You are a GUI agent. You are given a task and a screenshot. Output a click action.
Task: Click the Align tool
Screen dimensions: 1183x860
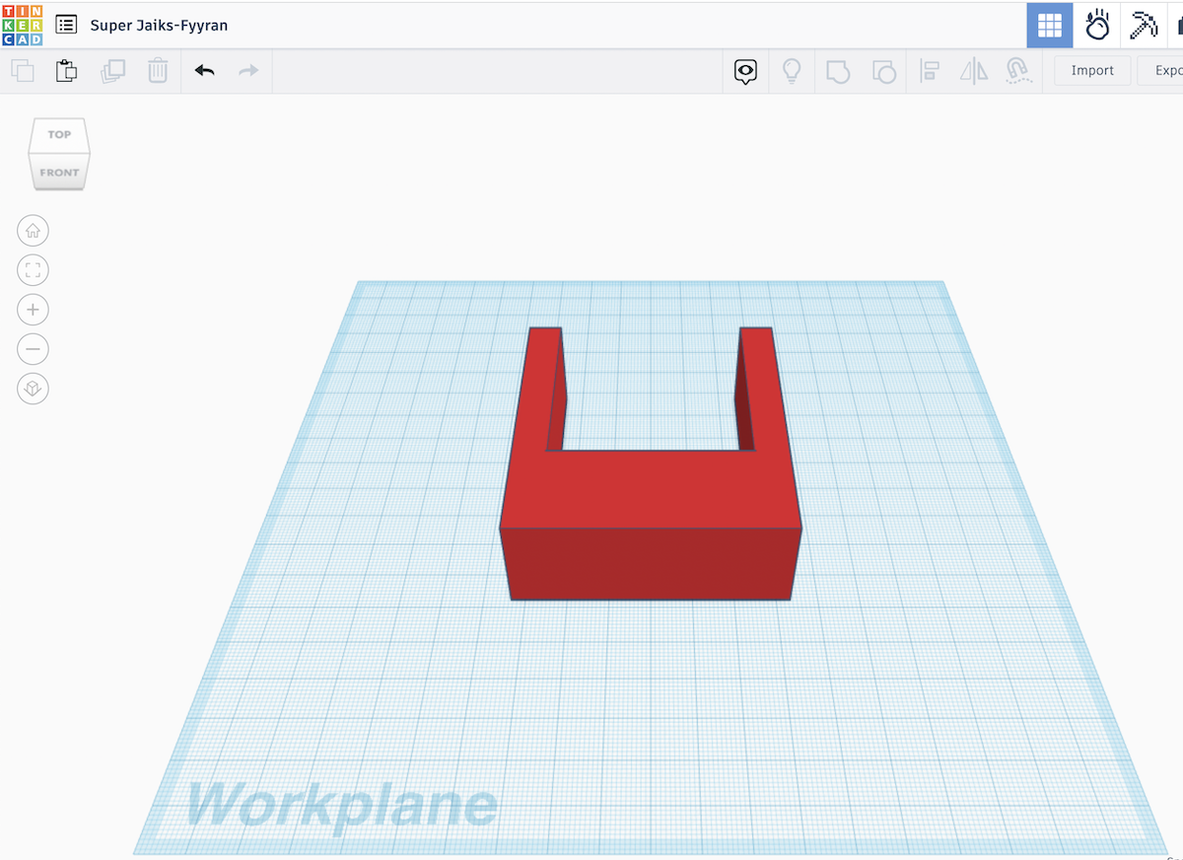[x=929, y=71]
